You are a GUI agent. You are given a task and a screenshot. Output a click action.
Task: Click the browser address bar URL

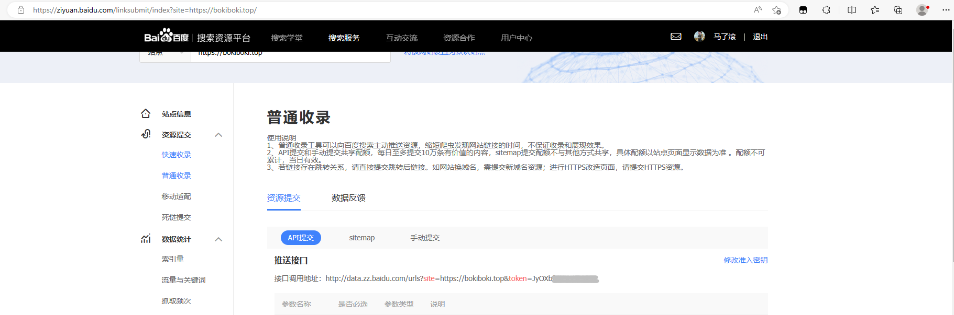pyautogui.click(x=145, y=10)
